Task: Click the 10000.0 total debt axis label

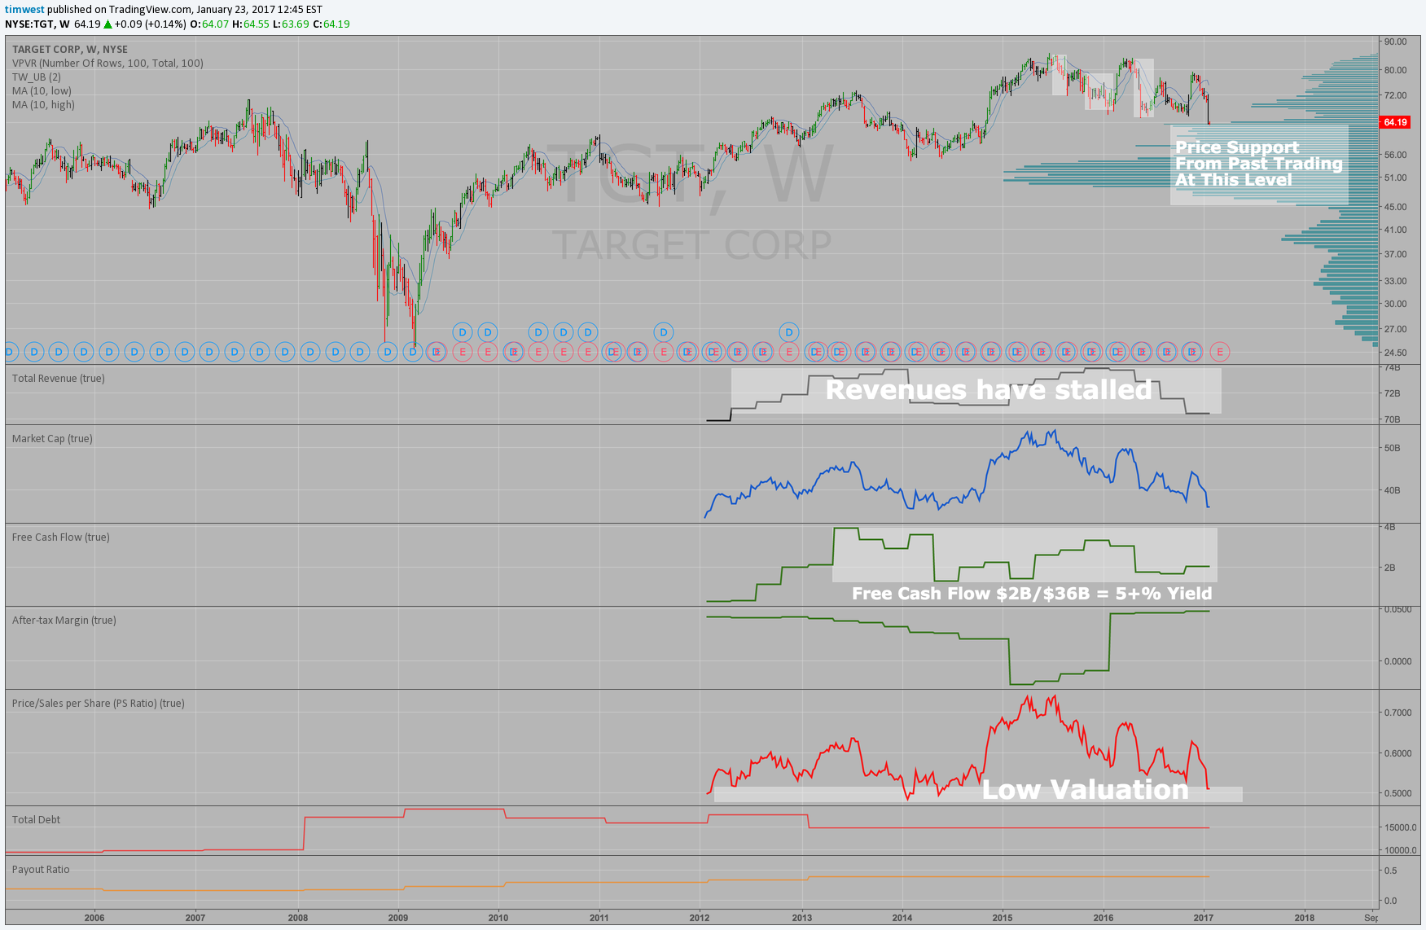Action: 1401,850
